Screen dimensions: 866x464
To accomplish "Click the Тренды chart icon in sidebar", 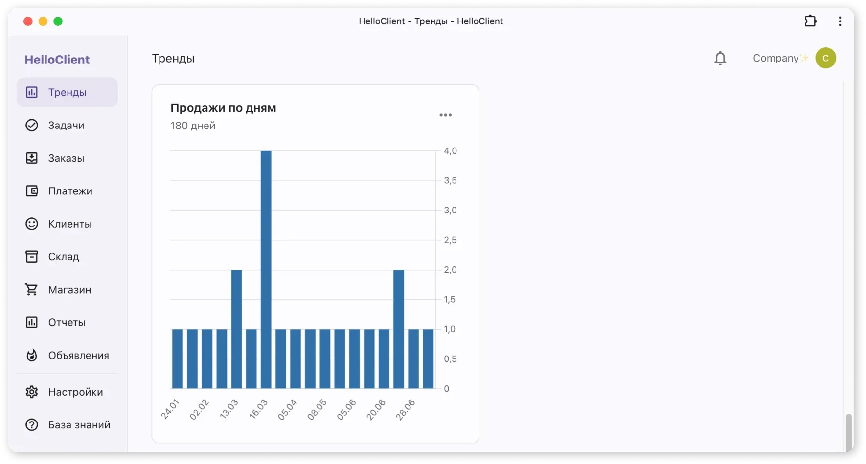I will (x=32, y=92).
